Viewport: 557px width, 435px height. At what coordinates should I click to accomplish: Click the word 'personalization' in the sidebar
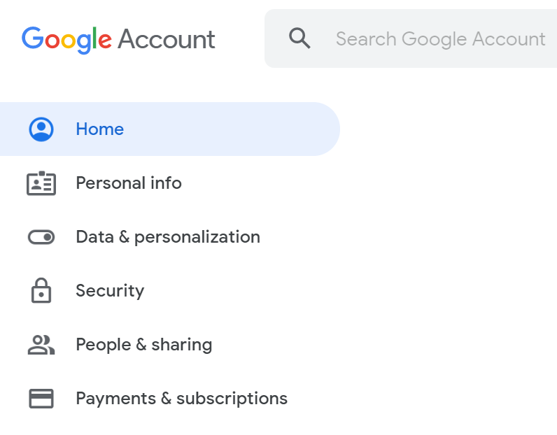(x=197, y=237)
